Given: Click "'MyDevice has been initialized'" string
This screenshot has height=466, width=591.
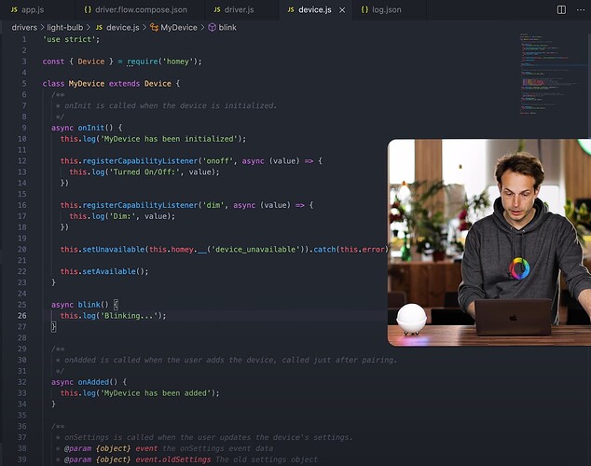Looking at the screenshot, I should tap(169, 139).
